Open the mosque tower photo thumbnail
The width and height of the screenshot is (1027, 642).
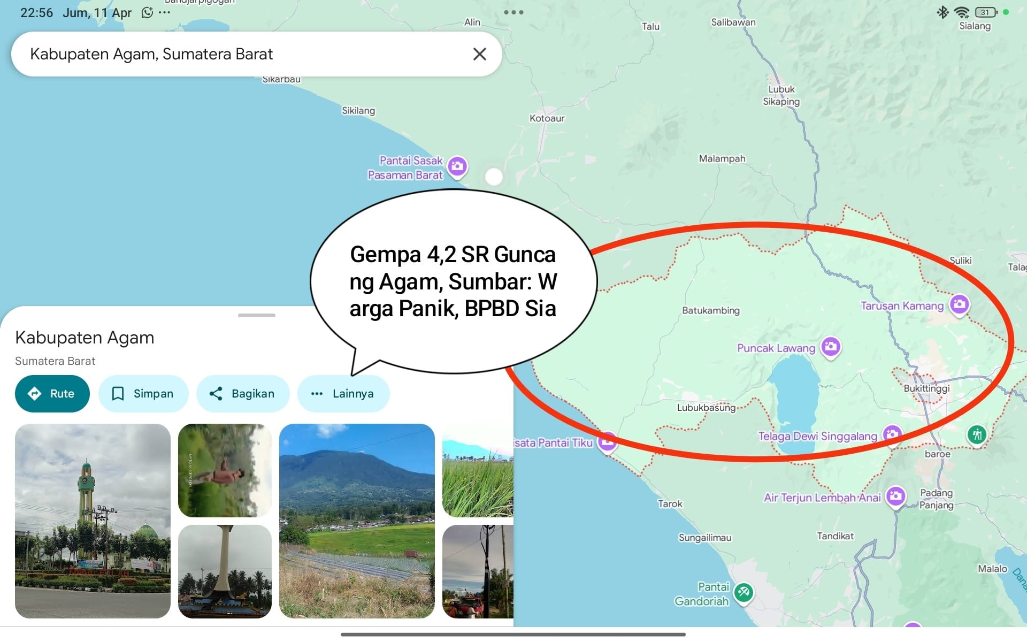click(x=93, y=521)
